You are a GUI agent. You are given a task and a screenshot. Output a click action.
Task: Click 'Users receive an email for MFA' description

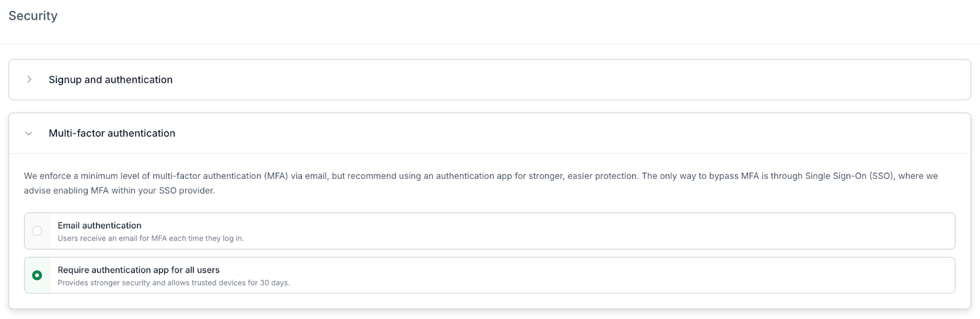pos(151,238)
